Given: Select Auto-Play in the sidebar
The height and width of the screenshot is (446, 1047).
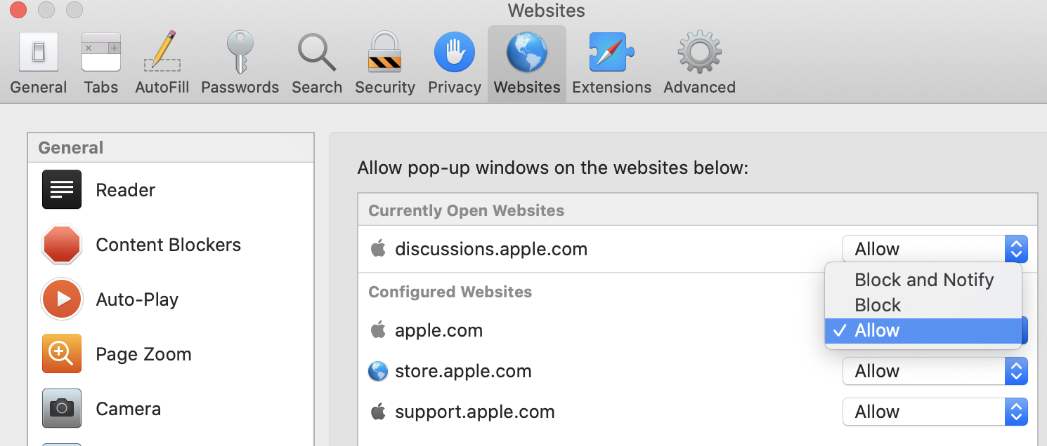Looking at the screenshot, I should pyautogui.click(x=171, y=299).
